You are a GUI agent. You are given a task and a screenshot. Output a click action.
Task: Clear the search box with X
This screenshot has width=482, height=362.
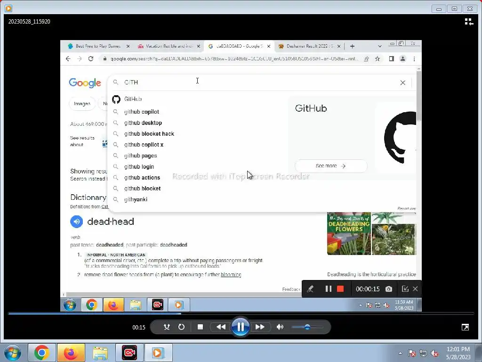pyautogui.click(x=403, y=82)
